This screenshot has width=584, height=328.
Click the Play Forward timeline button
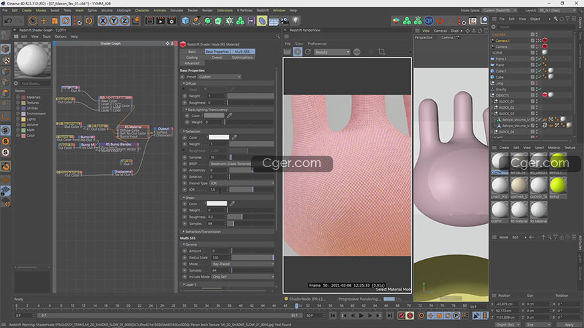pos(361,315)
